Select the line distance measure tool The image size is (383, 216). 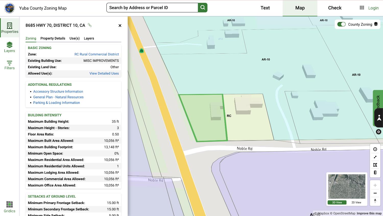point(375,157)
